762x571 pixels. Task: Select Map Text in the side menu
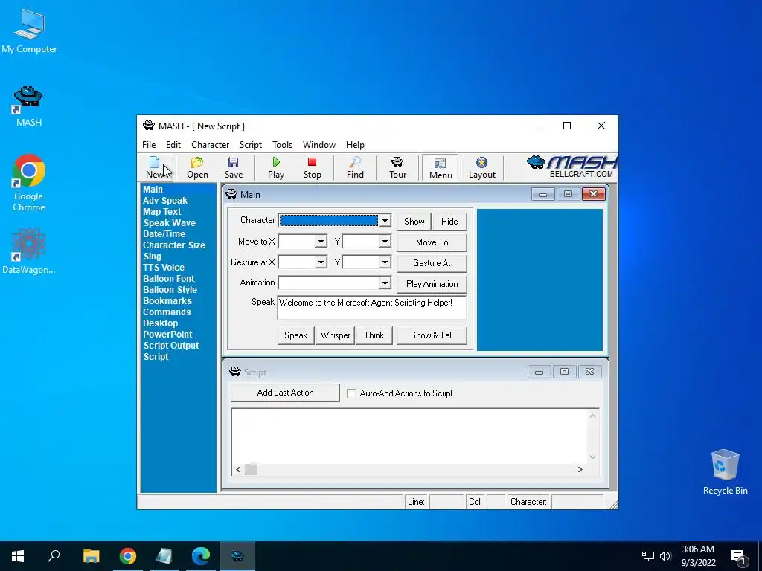161,212
